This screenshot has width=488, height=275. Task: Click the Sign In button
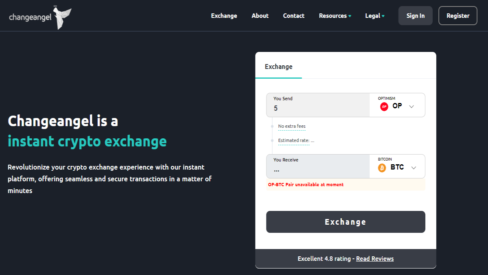coord(415,16)
